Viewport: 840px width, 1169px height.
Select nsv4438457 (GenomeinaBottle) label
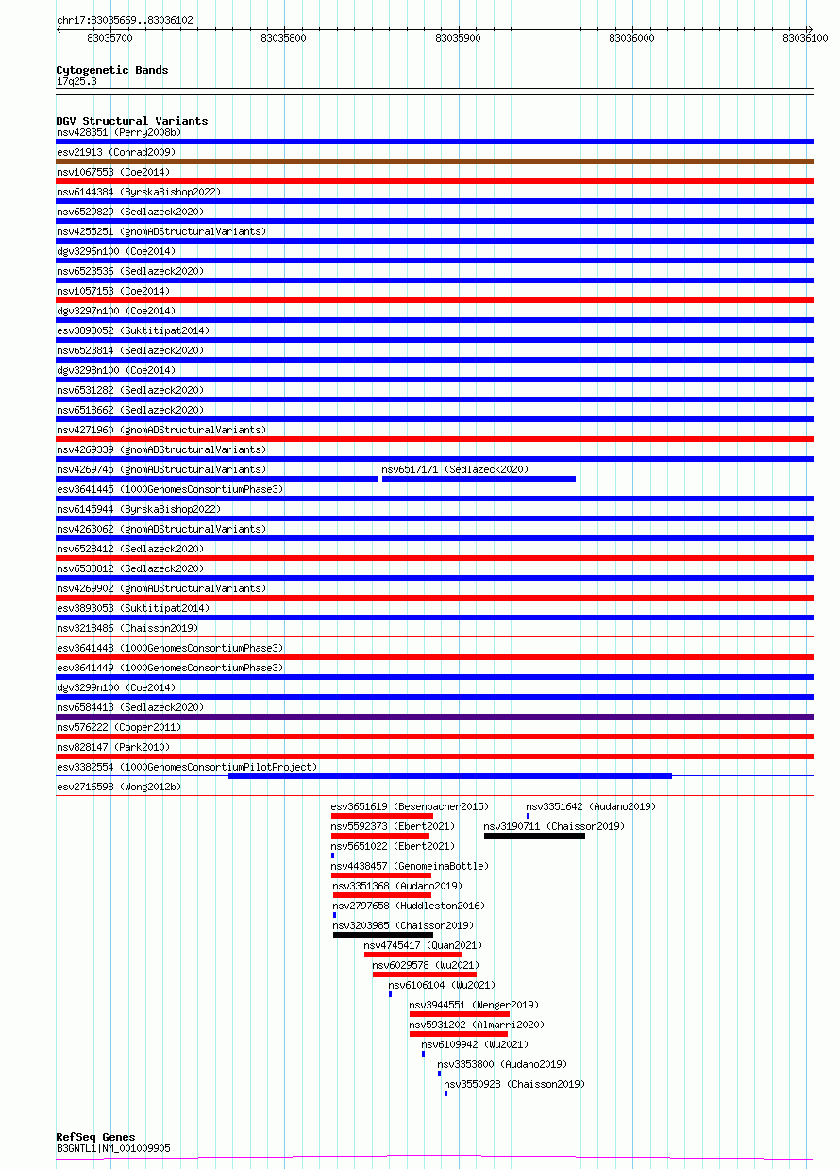pos(410,866)
